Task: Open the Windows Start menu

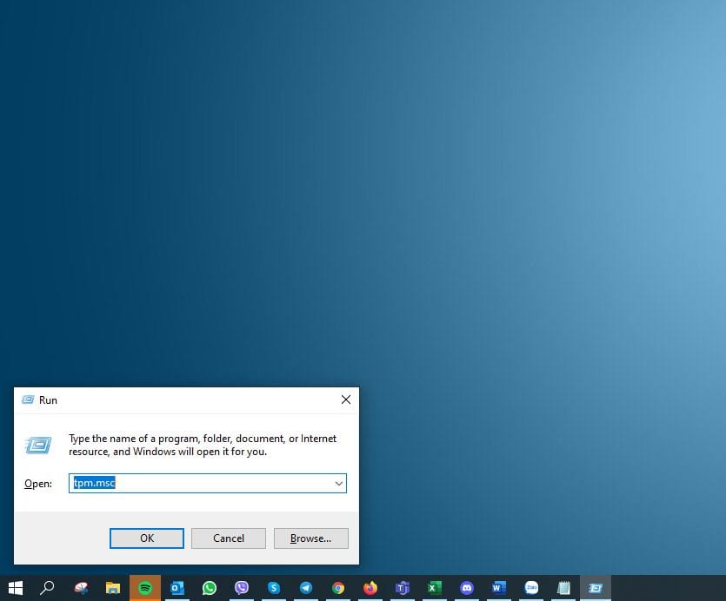Action: coord(15,588)
